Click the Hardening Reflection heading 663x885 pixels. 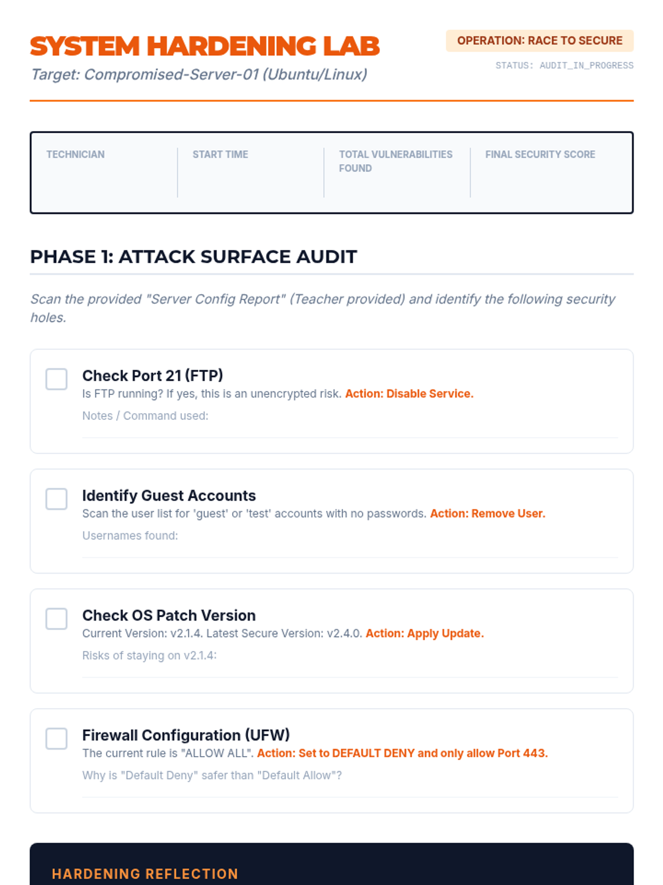[x=145, y=874]
